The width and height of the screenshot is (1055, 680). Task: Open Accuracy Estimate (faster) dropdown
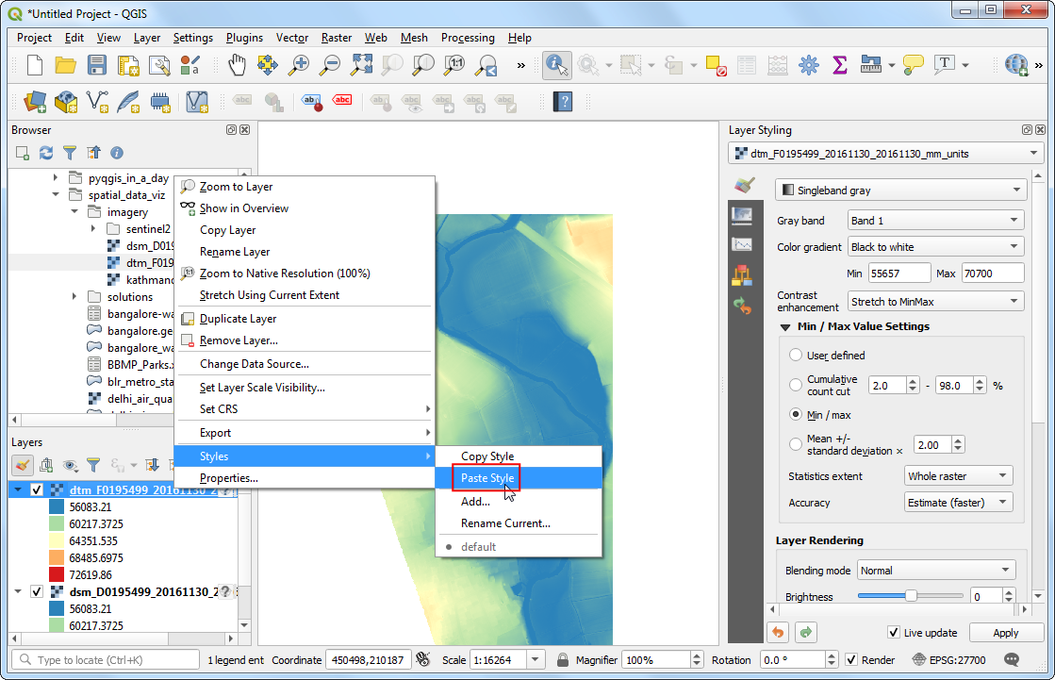click(959, 503)
